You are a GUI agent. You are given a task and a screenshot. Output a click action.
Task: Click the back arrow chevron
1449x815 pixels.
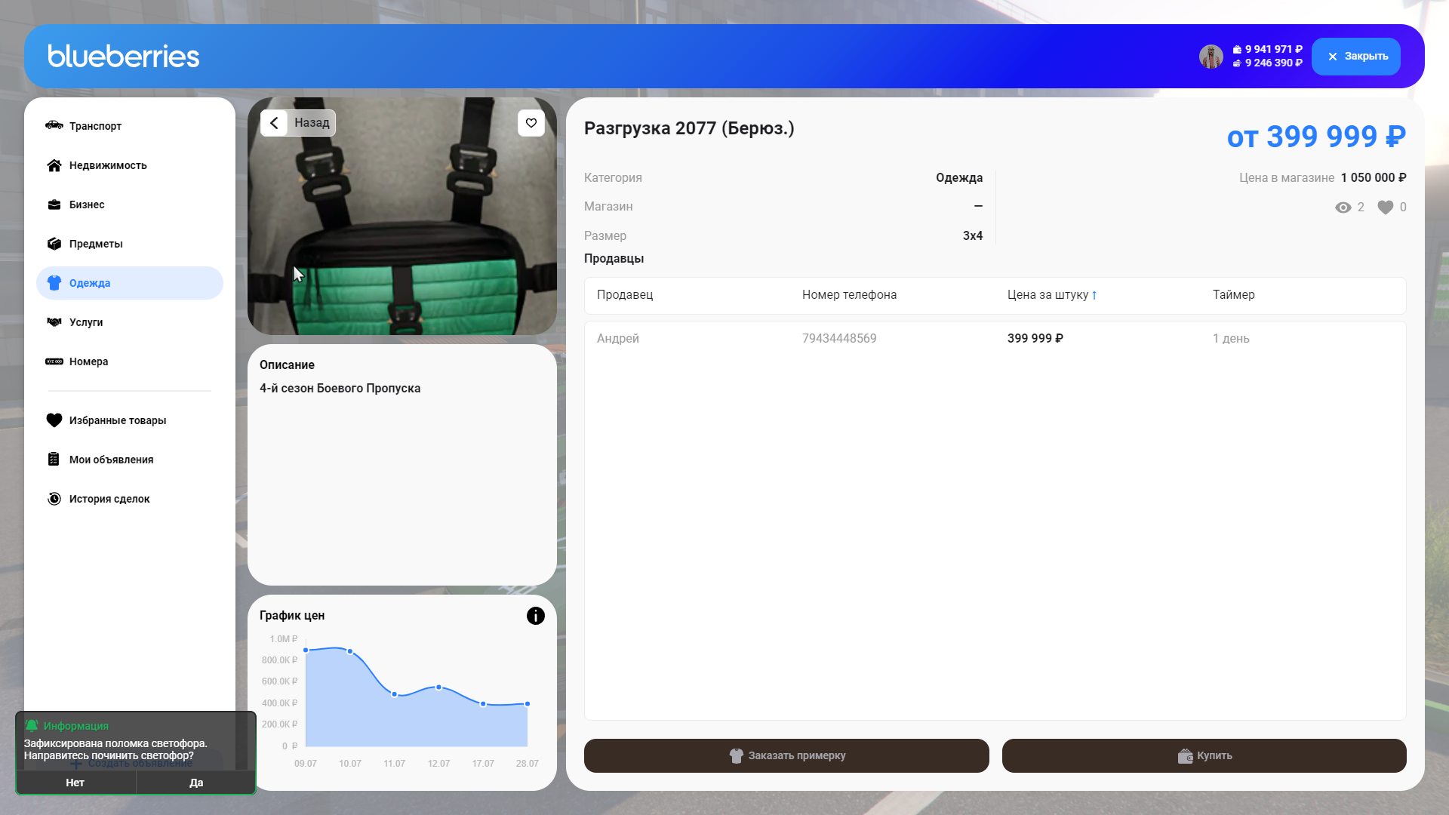pyautogui.click(x=274, y=123)
